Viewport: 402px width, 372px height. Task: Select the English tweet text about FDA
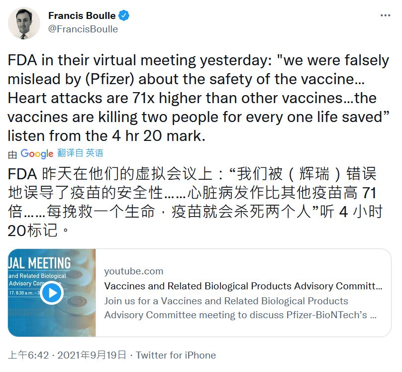198,98
